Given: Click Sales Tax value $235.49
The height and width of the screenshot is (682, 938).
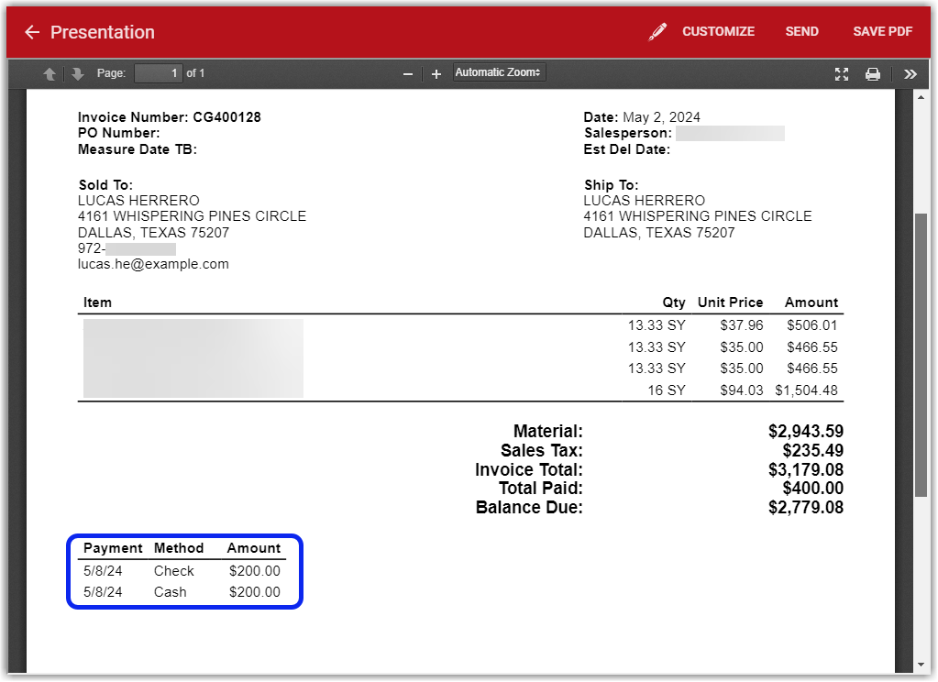Looking at the screenshot, I should click(x=813, y=450).
